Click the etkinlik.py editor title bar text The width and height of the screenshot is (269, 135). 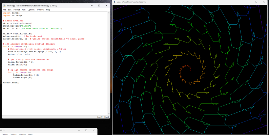[32, 6]
